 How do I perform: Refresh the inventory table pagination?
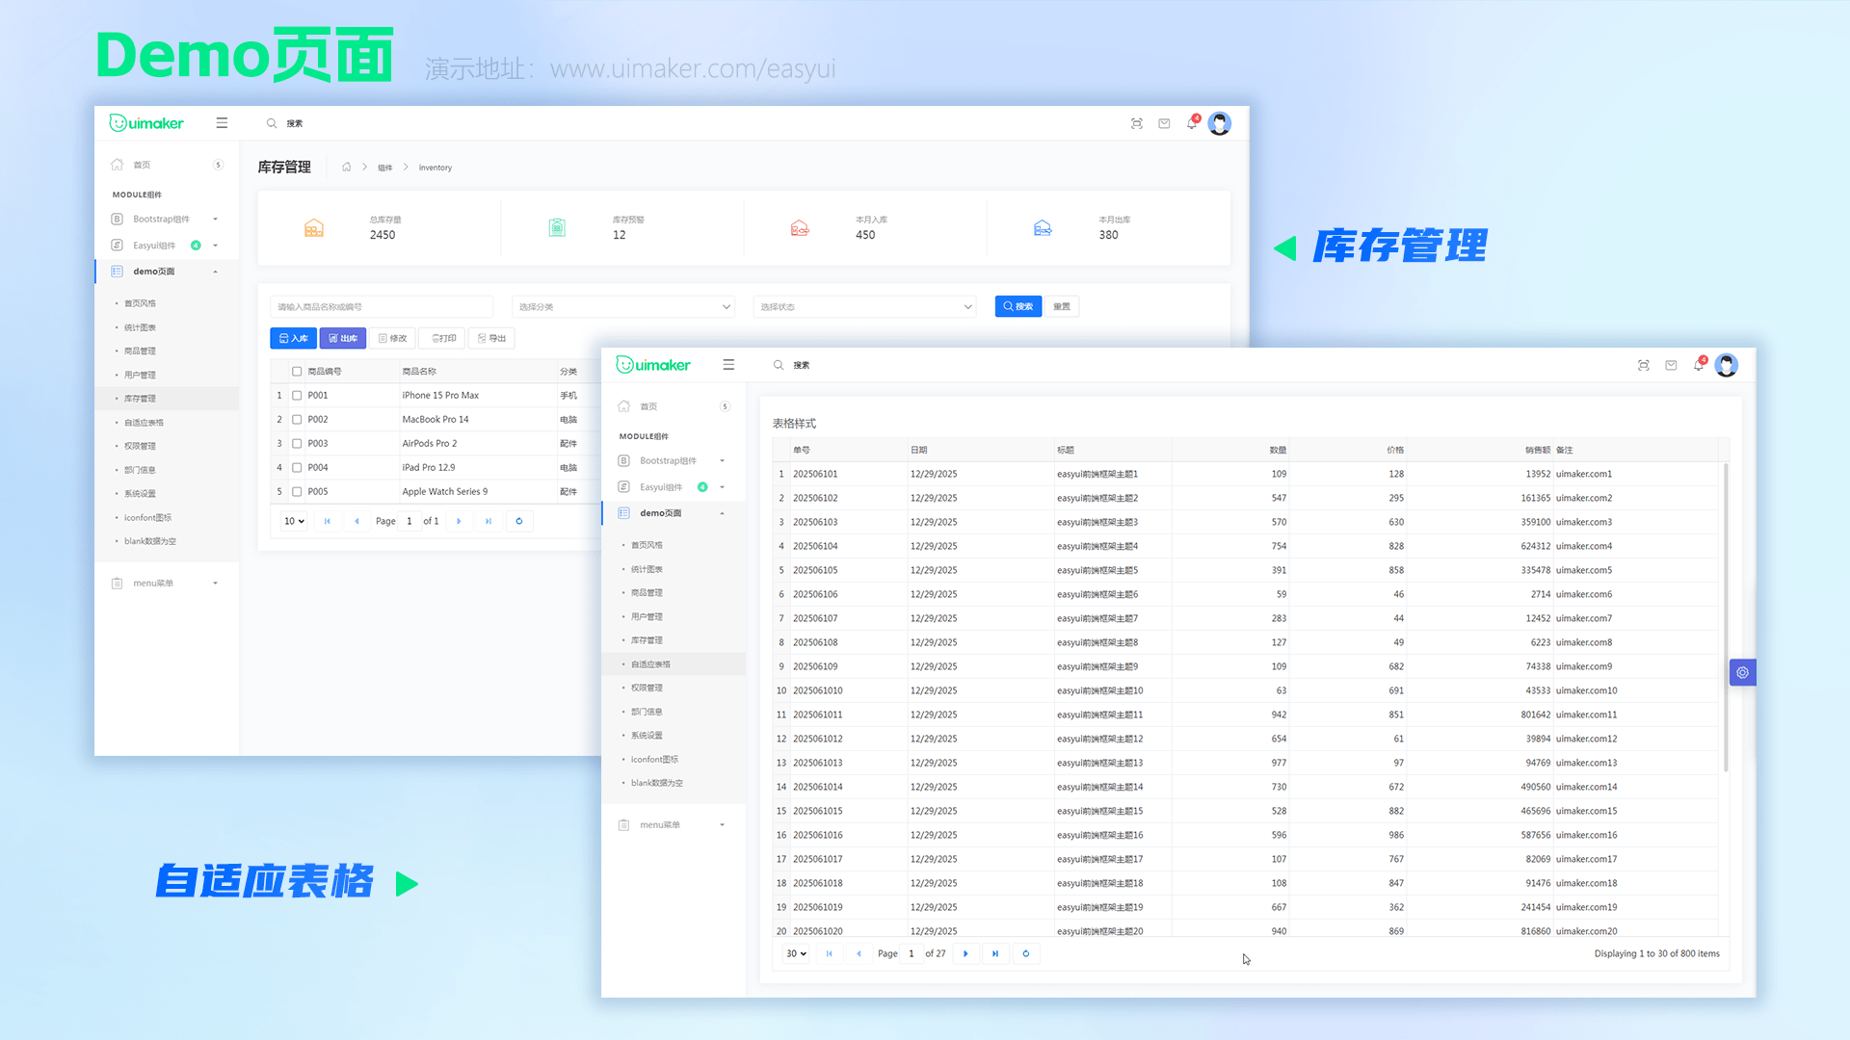(x=519, y=521)
